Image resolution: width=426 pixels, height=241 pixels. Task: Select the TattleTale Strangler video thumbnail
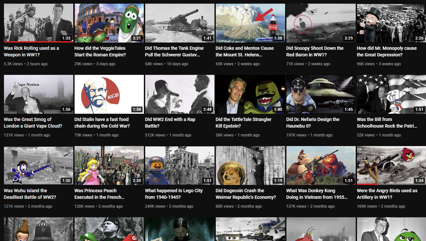tap(250, 94)
